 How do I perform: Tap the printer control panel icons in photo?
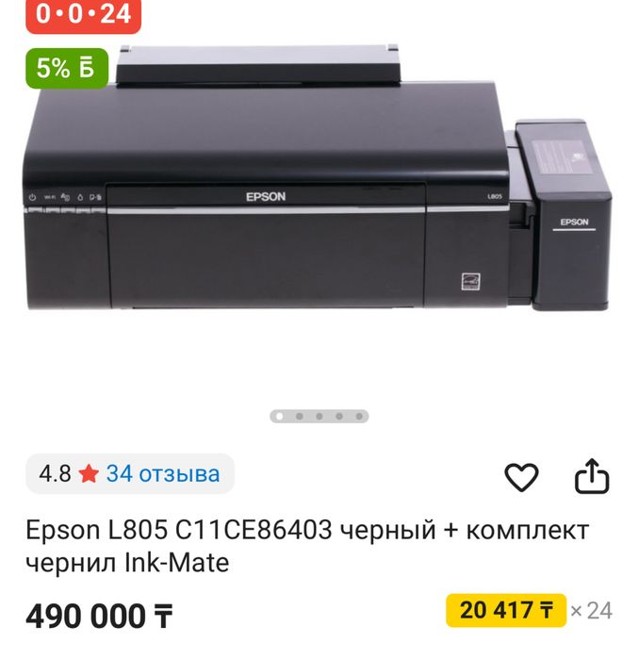[65, 197]
